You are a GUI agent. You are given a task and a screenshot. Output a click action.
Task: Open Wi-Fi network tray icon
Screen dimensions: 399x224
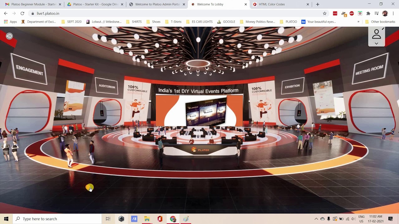[x=348, y=219]
